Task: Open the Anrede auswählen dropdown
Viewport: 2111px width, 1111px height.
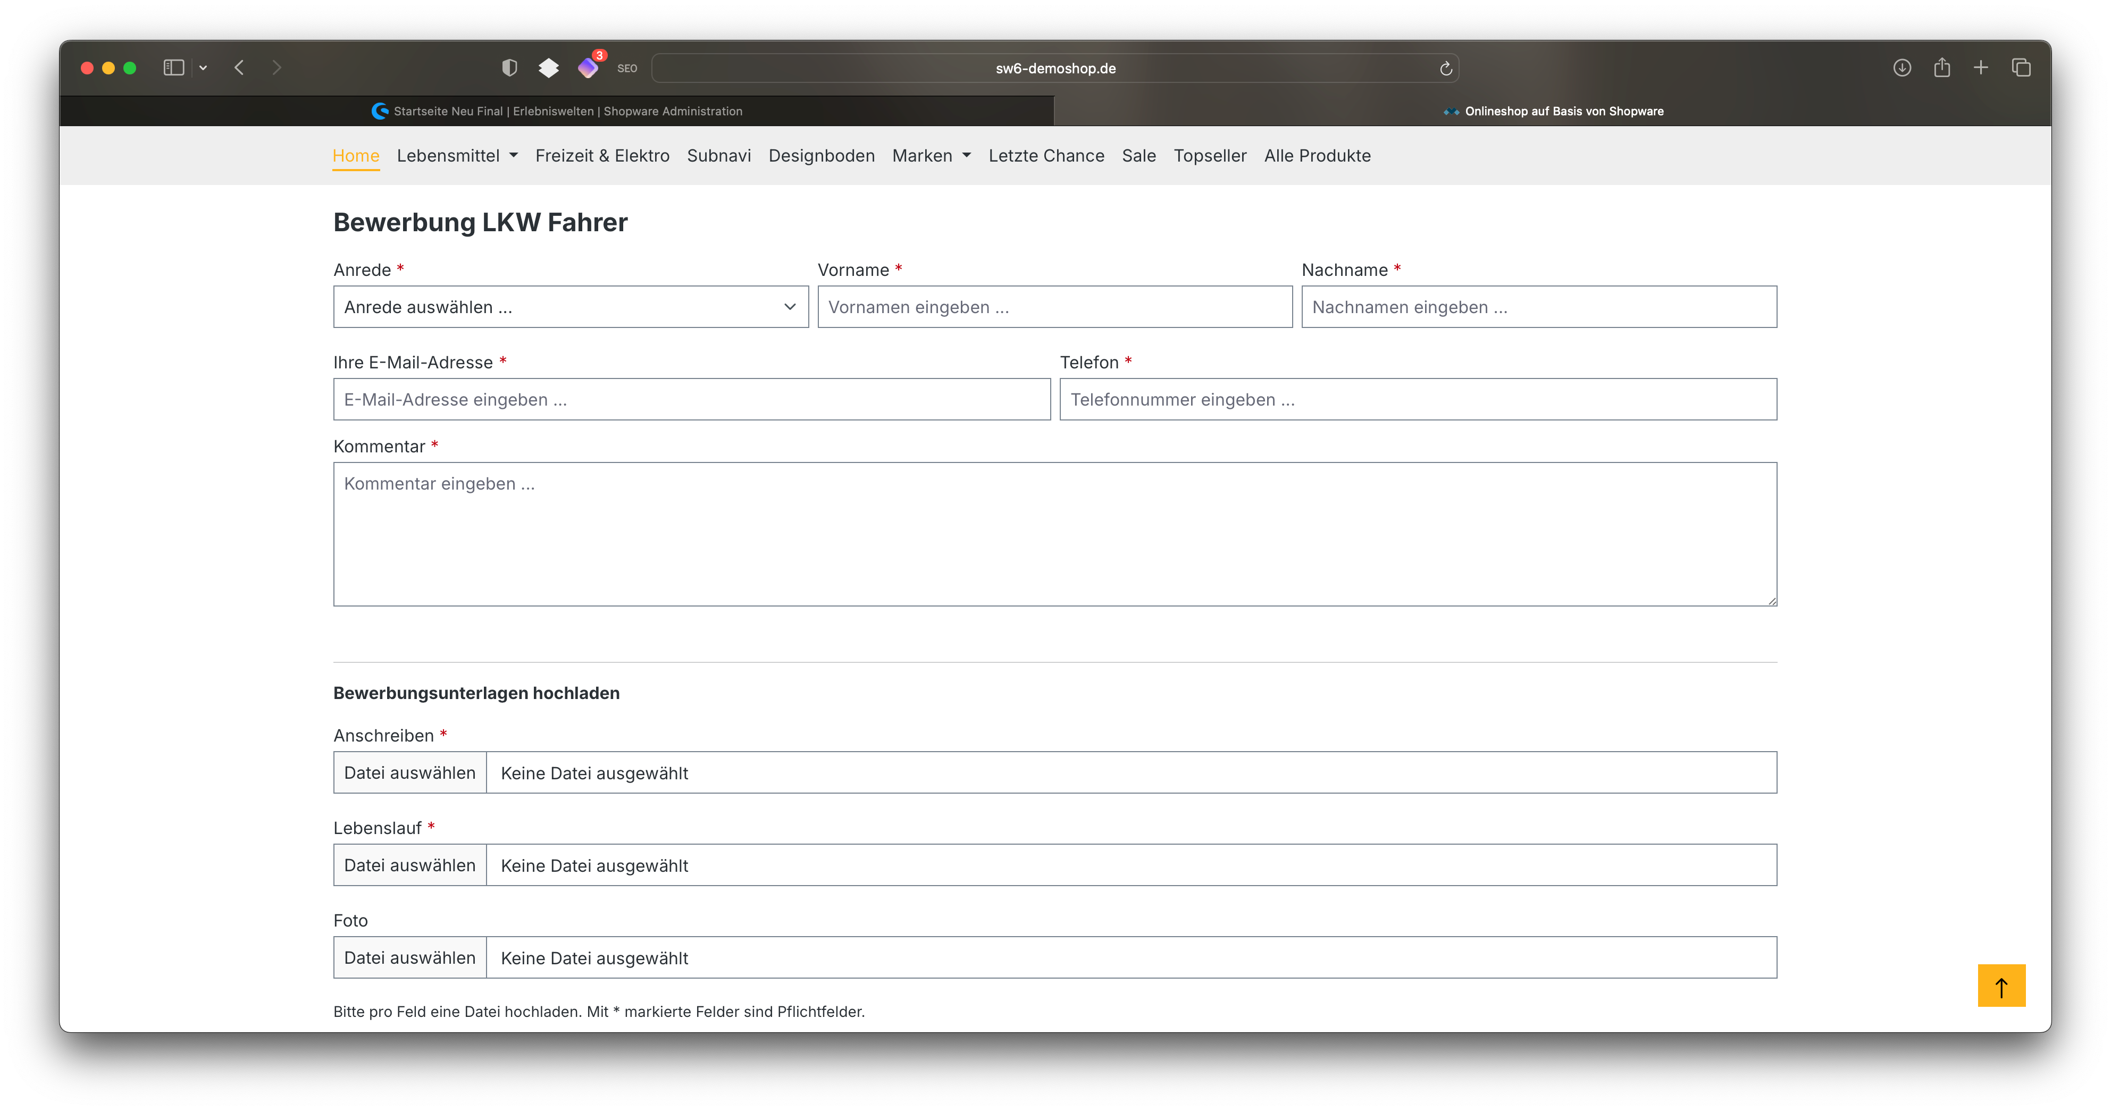Action: pos(571,307)
